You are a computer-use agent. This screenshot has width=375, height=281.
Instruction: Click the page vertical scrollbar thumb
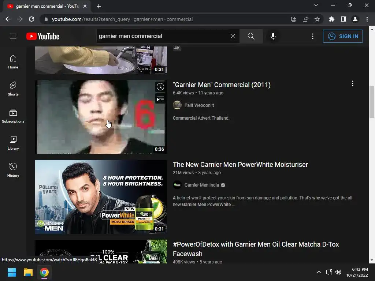(372, 102)
